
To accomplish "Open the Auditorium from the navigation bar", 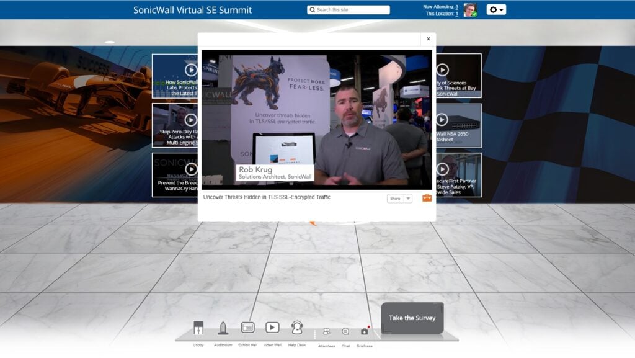I will [223, 328].
